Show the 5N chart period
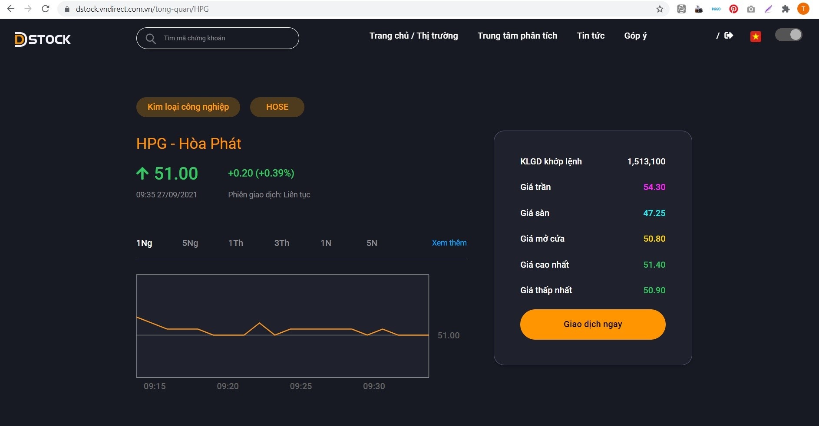The image size is (819, 426). tap(372, 243)
